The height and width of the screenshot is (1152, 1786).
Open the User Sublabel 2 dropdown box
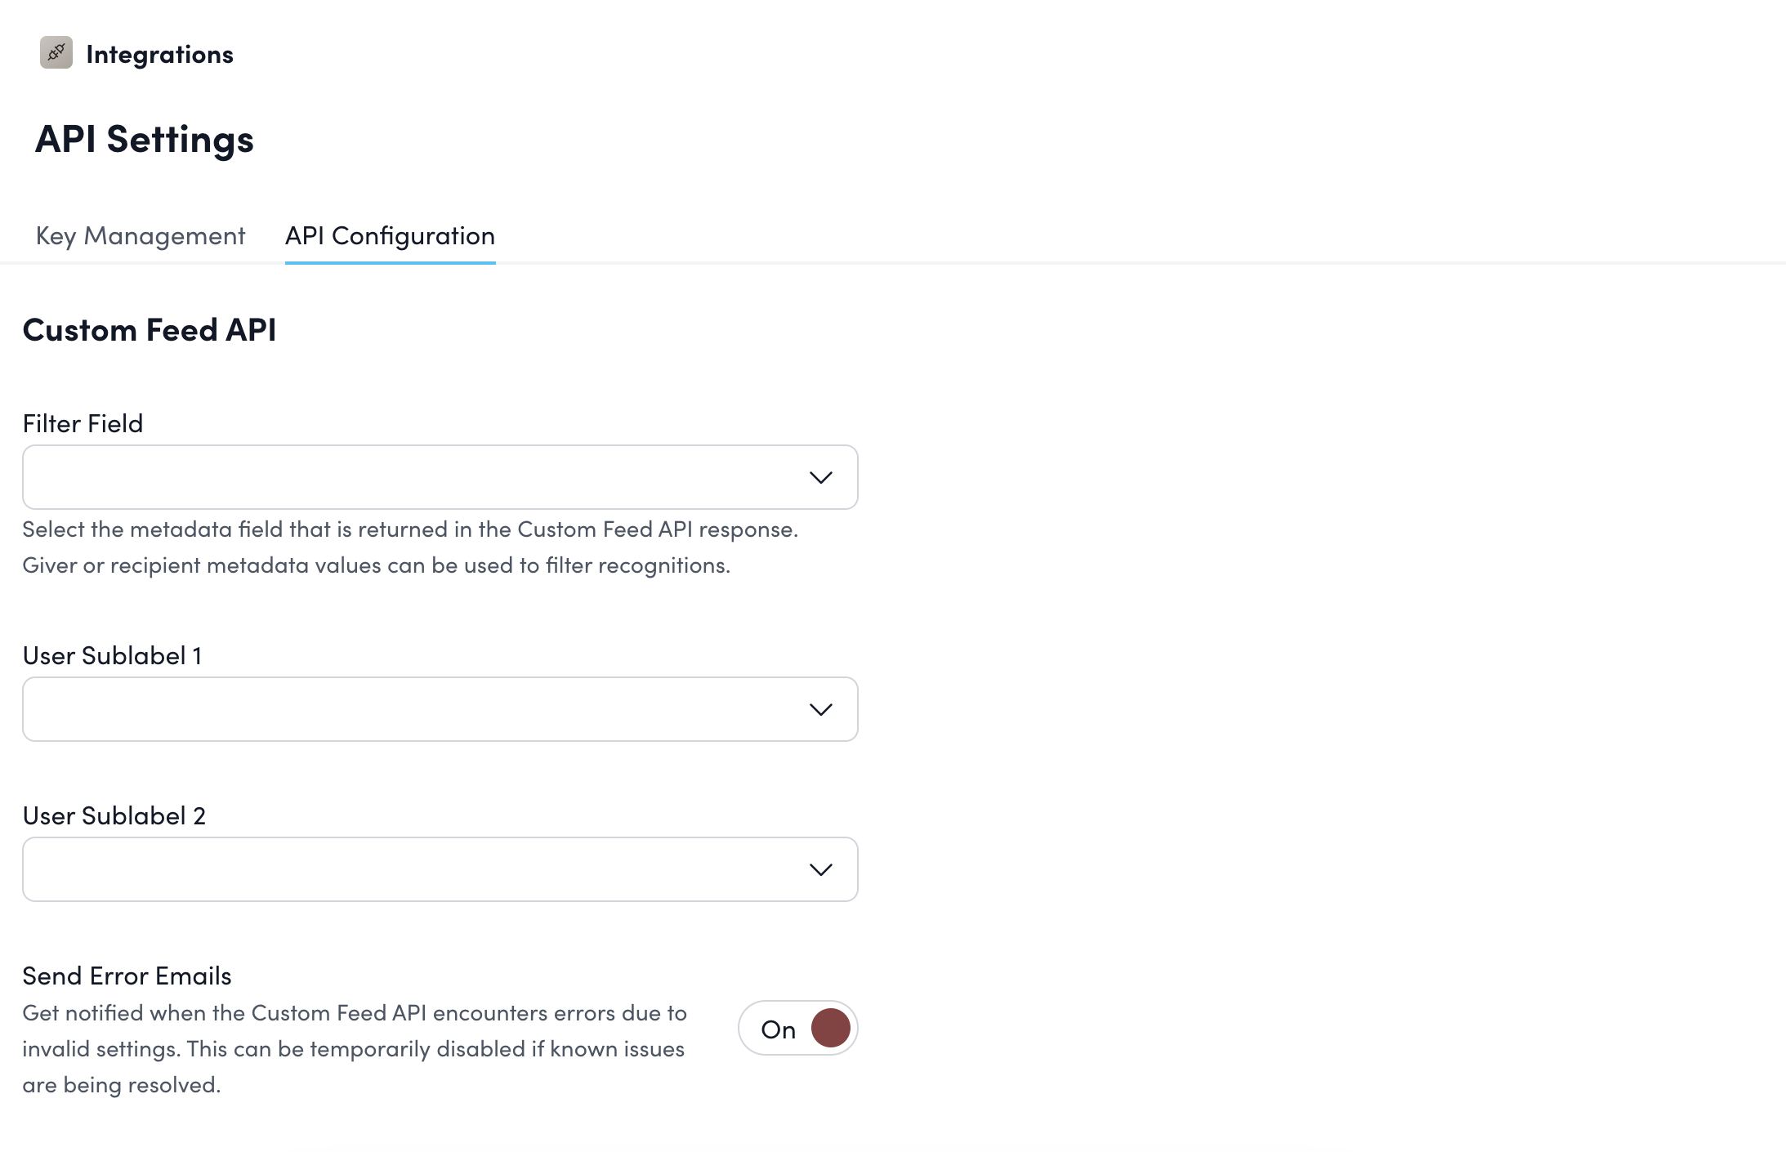tap(409, 869)
